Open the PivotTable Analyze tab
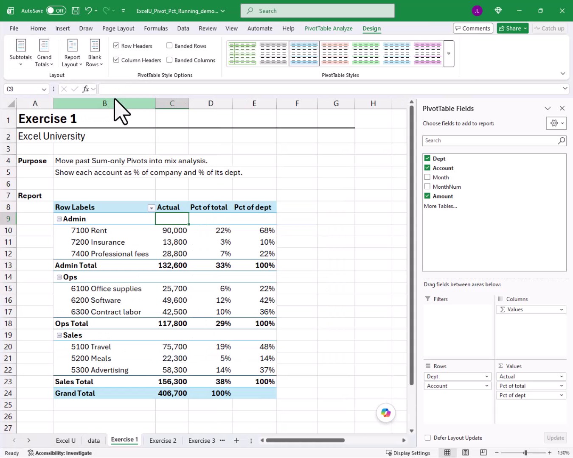This screenshot has width=573, height=458. (x=329, y=28)
